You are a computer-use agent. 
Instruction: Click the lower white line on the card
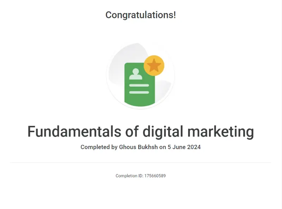click(139, 92)
